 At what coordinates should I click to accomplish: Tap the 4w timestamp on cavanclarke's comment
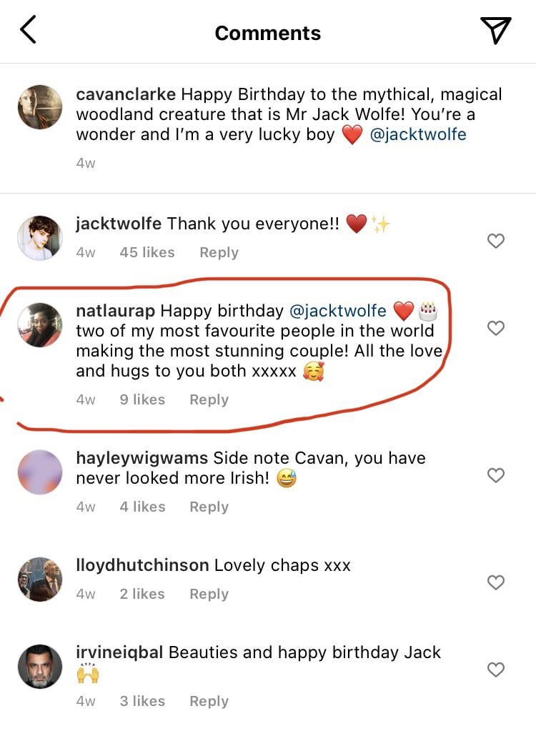[85, 163]
